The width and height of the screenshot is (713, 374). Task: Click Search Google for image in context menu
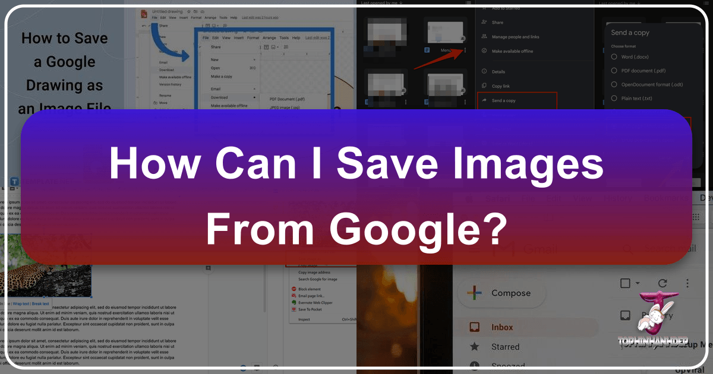[318, 279]
